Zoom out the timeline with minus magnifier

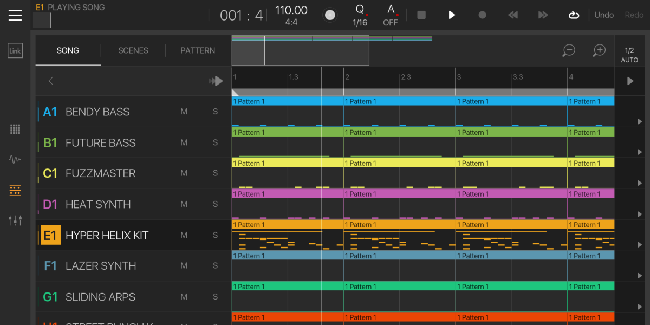(569, 51)
